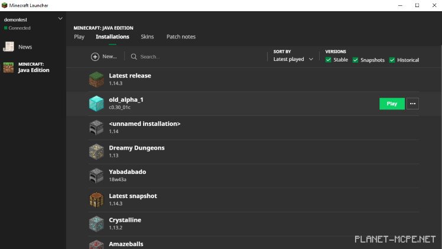The height and width of the screenshot is (249, 442).
Task: Toggle the Snapshots versions checkbox
Action: tap(356, 60)
